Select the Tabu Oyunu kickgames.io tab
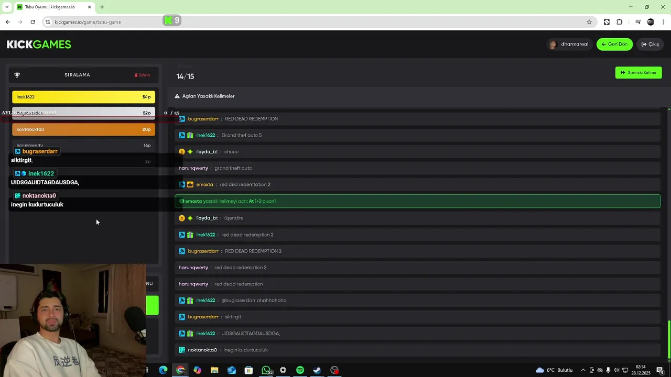 pyautogui.click(x=54, y=7)
